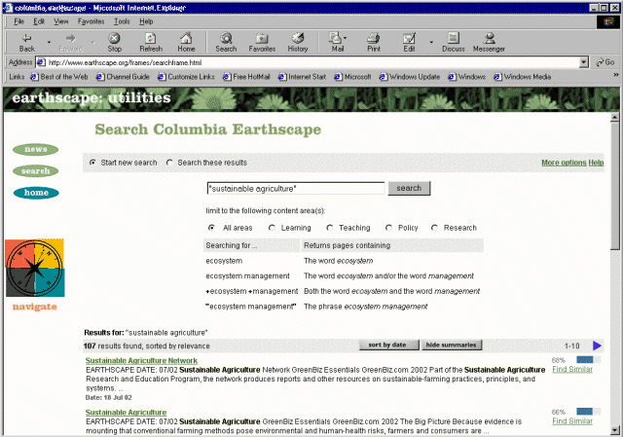Open the View menu
Viewport: 623px width, 437px height.
[x=60, y=21]
